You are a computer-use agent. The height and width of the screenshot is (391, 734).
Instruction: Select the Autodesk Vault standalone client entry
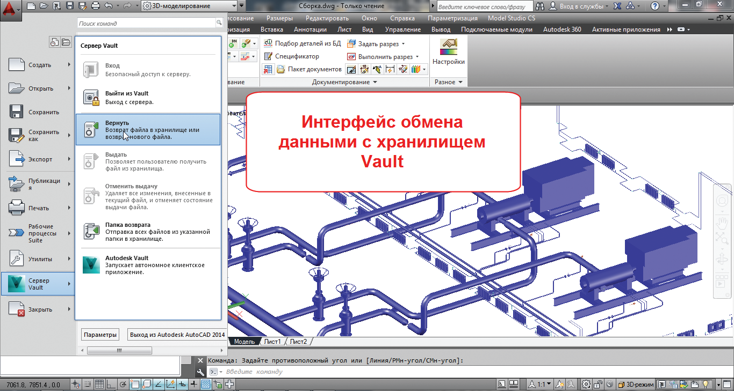[x=148, y=265]
